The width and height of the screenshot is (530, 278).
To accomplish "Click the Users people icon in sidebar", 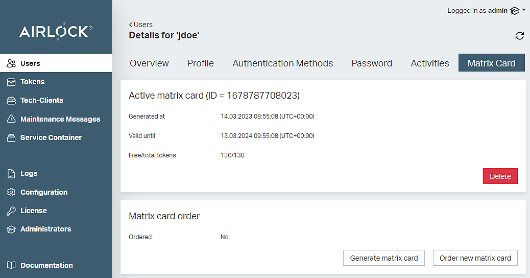I will (11, 63).
